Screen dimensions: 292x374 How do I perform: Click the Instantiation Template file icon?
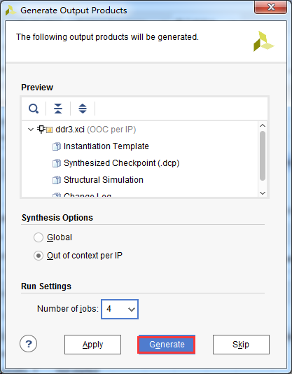click(57, 146)
